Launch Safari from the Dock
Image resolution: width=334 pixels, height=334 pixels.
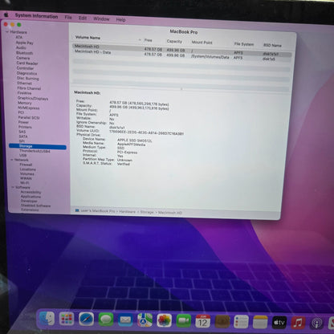click(x=86, y=320)
